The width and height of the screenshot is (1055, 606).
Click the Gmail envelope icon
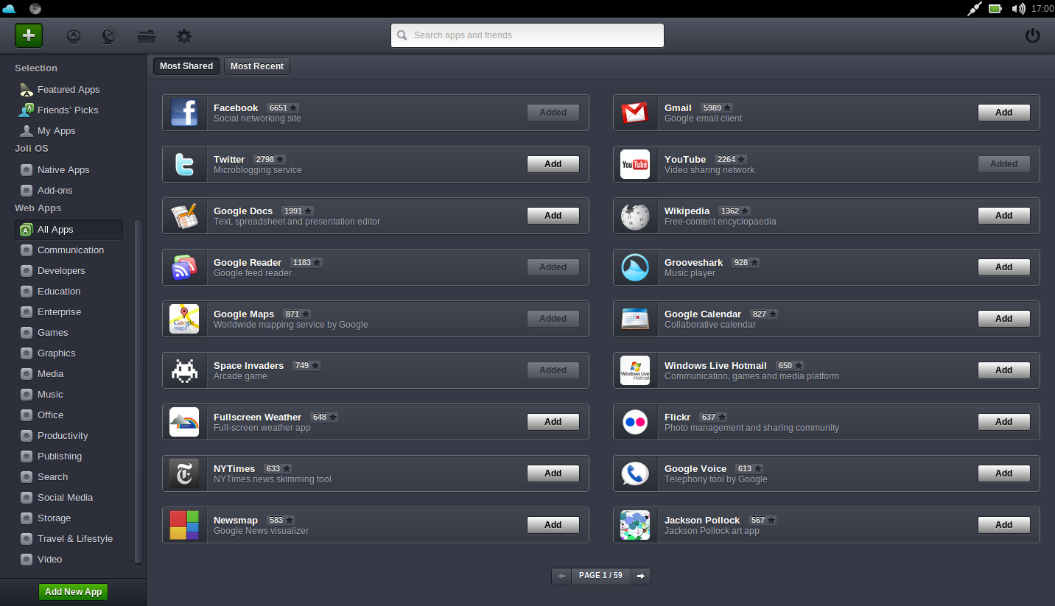[x=635, y=113]
